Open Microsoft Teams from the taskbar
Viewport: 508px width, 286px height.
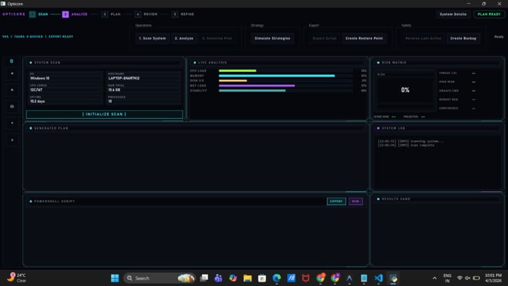(x=218, y=278)
